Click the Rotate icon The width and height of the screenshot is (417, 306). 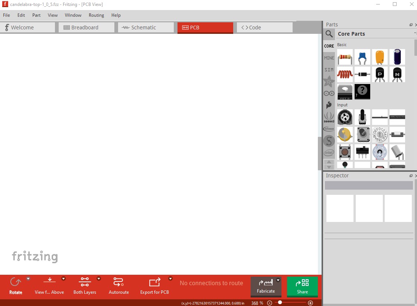(x=16, y=283)
